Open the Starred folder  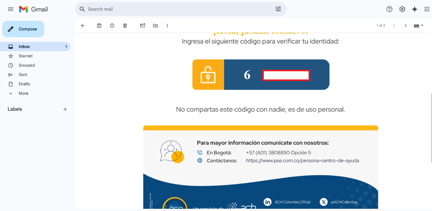pos(26,56)
